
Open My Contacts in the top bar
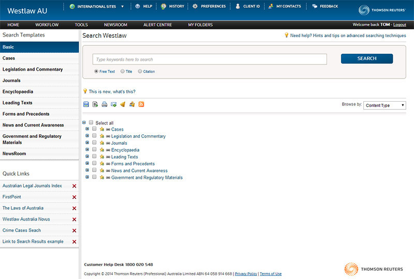[285, 6]
